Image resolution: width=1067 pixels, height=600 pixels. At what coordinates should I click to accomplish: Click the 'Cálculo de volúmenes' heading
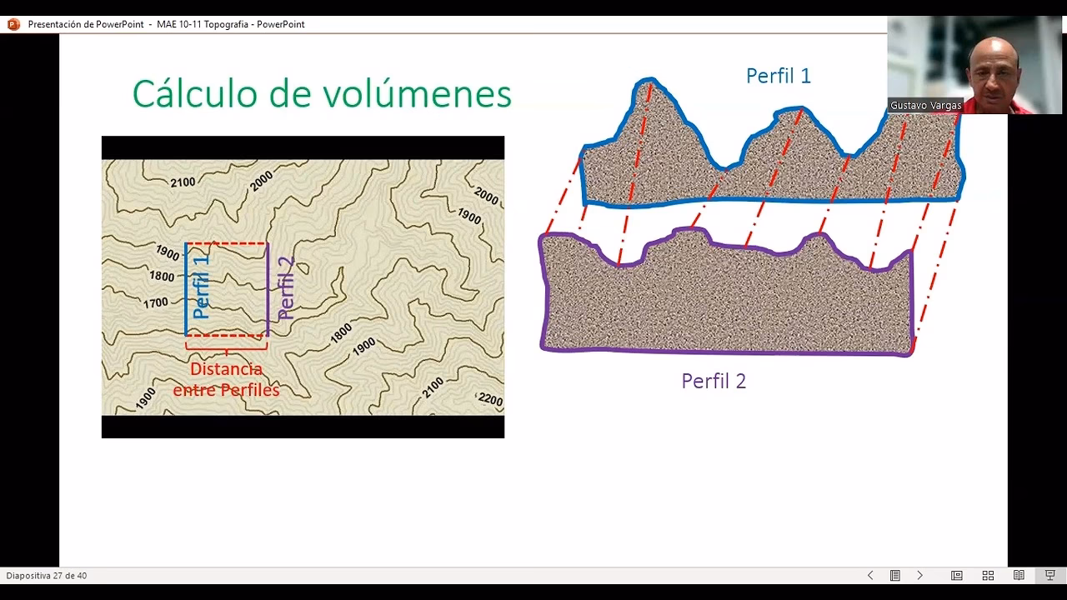(322, 94)
